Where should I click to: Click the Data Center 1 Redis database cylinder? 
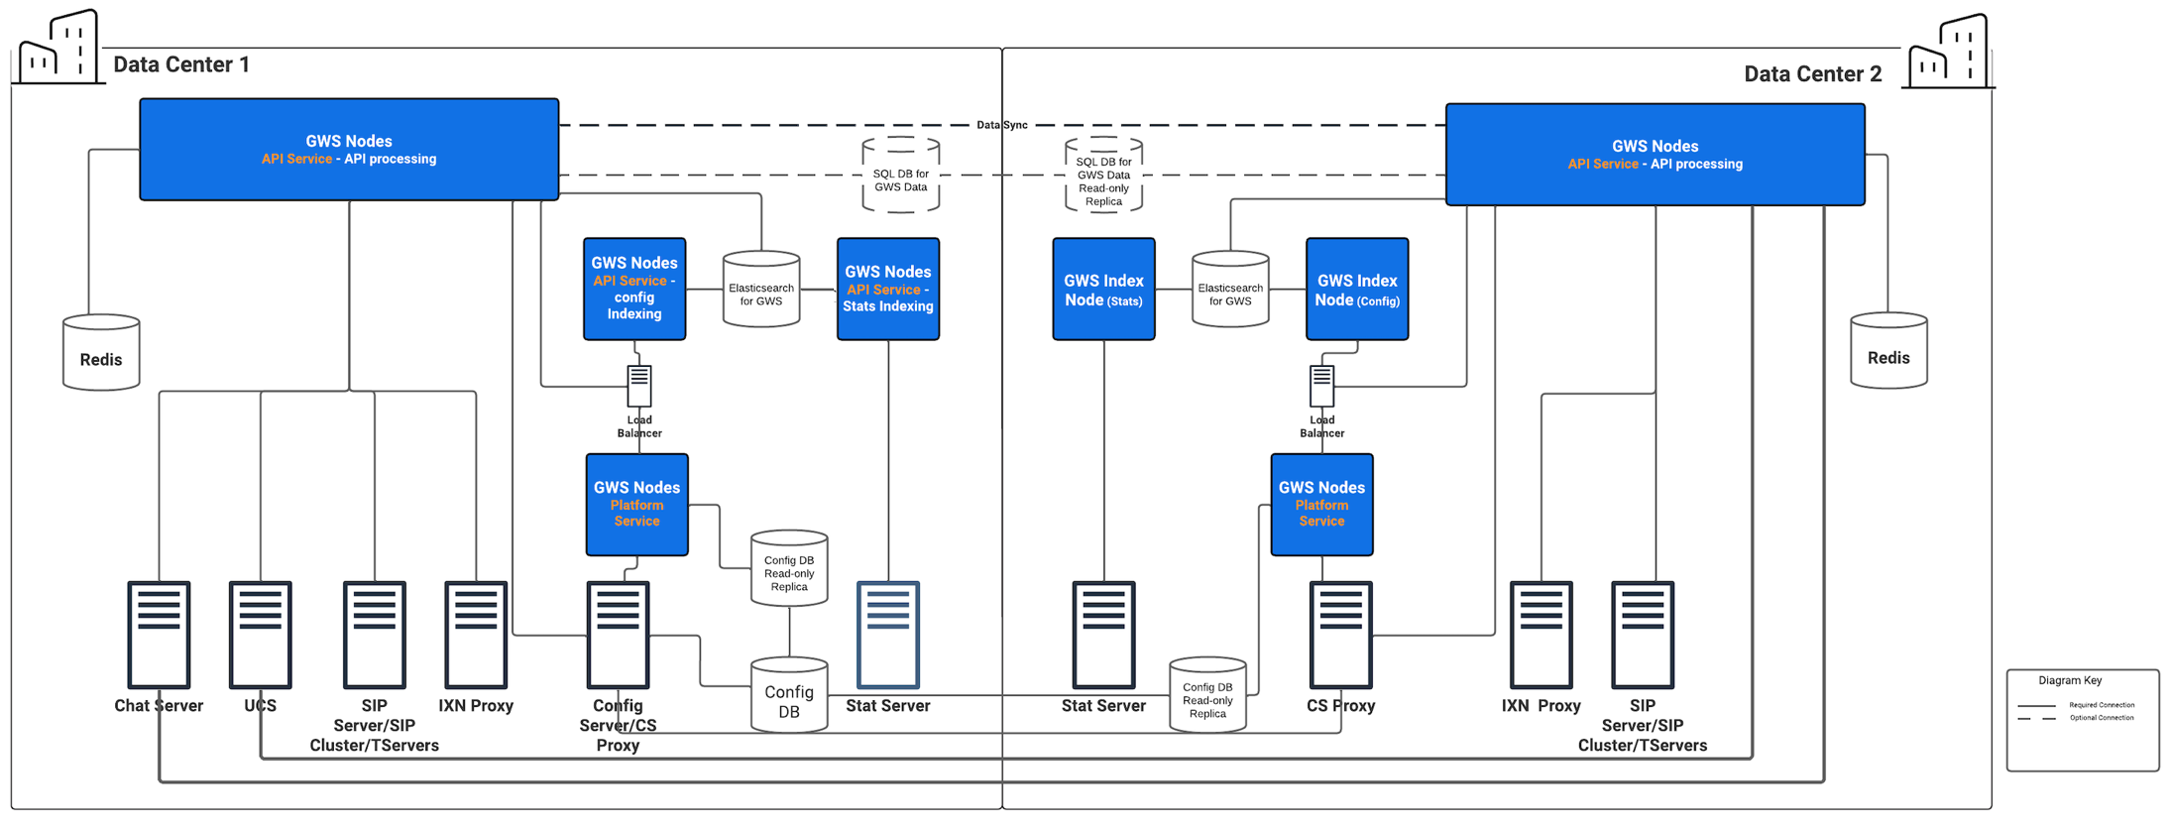[x=101, y=352]
